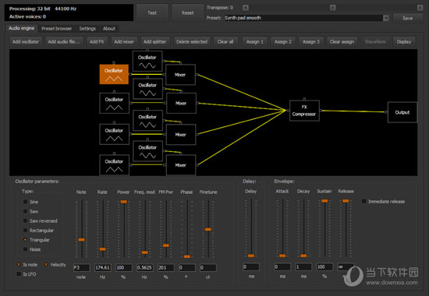The width and height of the screenshot is (429, 296).
Task: Click Assign 1
Action: (255, 42)
